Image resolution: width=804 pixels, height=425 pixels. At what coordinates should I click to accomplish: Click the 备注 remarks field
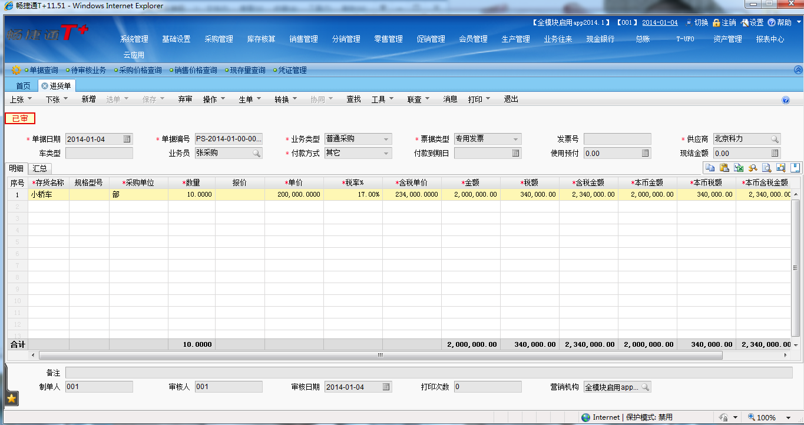coord(429,373)
